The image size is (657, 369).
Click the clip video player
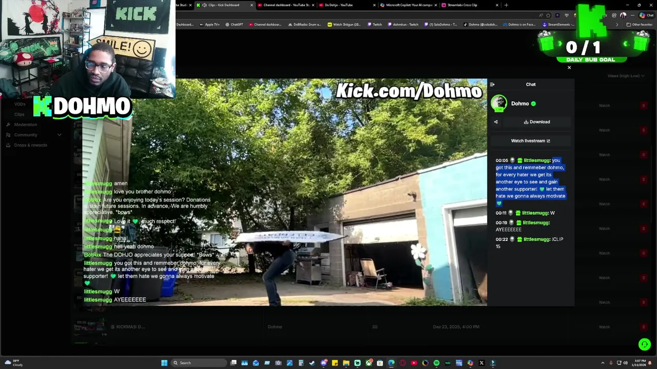coord(285,192)
